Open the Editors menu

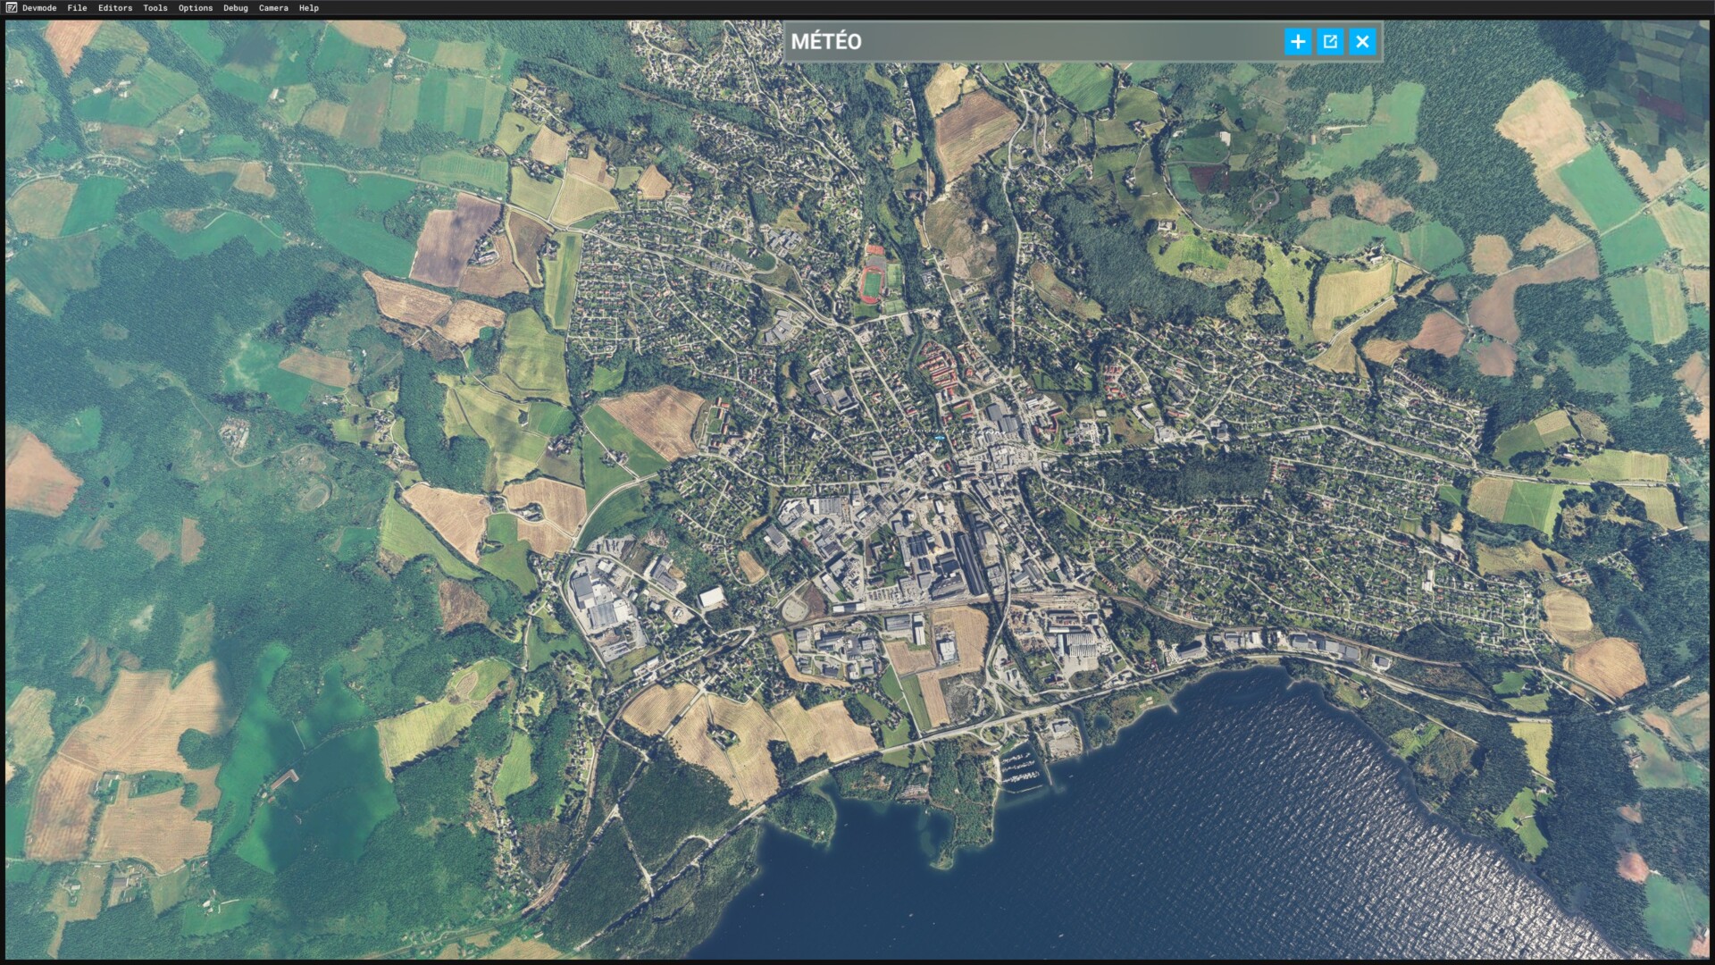[x=115, y=8]
